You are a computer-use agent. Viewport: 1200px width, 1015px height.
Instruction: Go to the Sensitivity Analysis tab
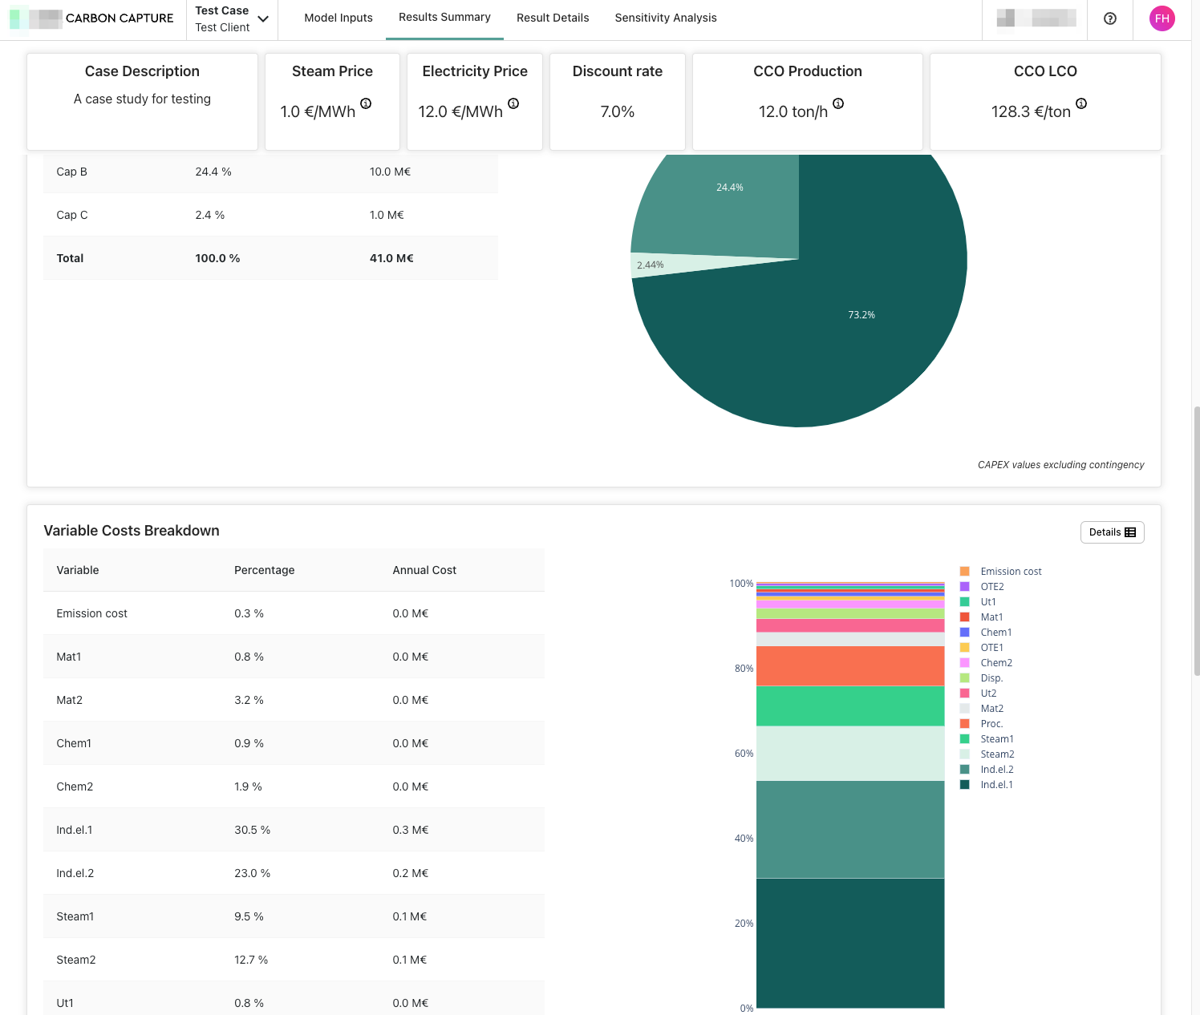666,18
